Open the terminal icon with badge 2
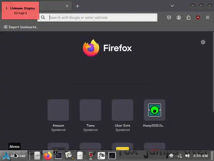The image size is (214, 161). (x=58, y=155)
